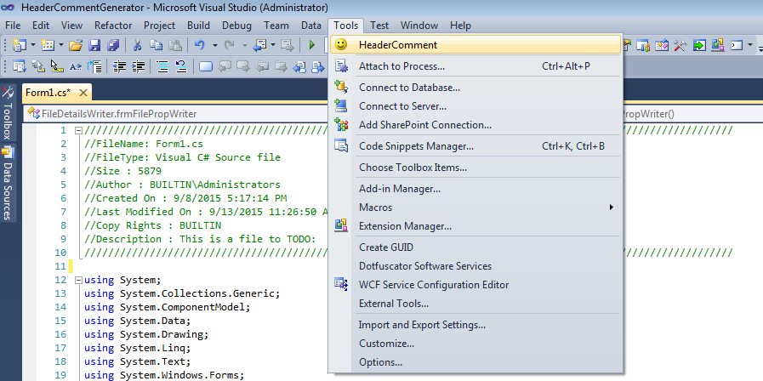Select External Tools menu item
This screenshot has height=381, width=763.
(x=476, y=304)
